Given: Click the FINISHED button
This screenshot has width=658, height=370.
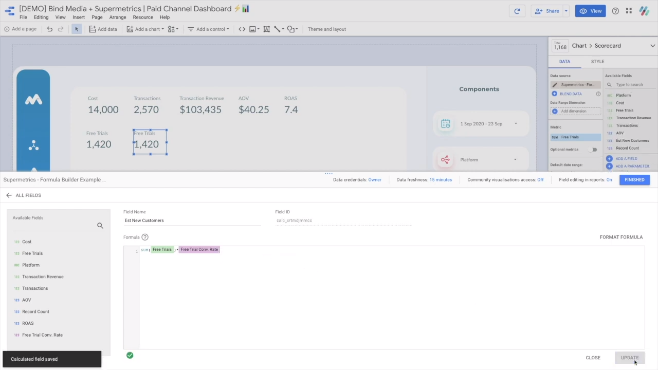Looking at the screenshot, I should point(634,180).
